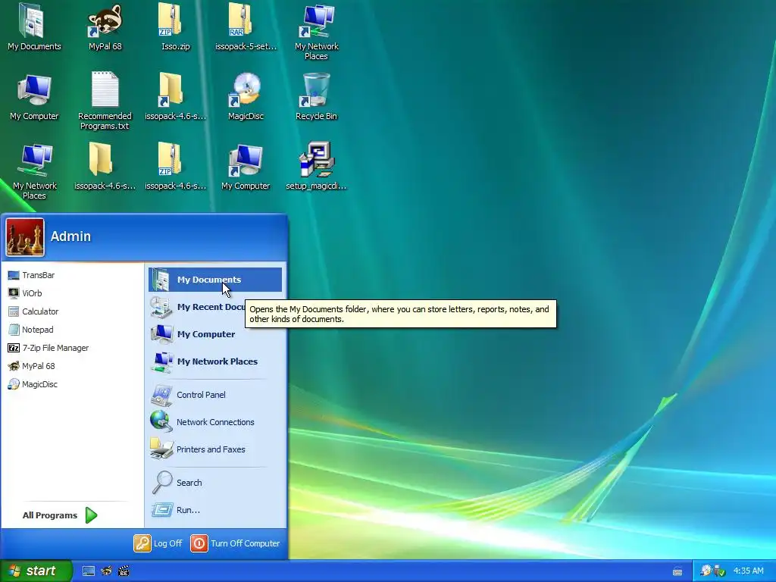Expand My Recent Documents in Start menu

(198, 308)
